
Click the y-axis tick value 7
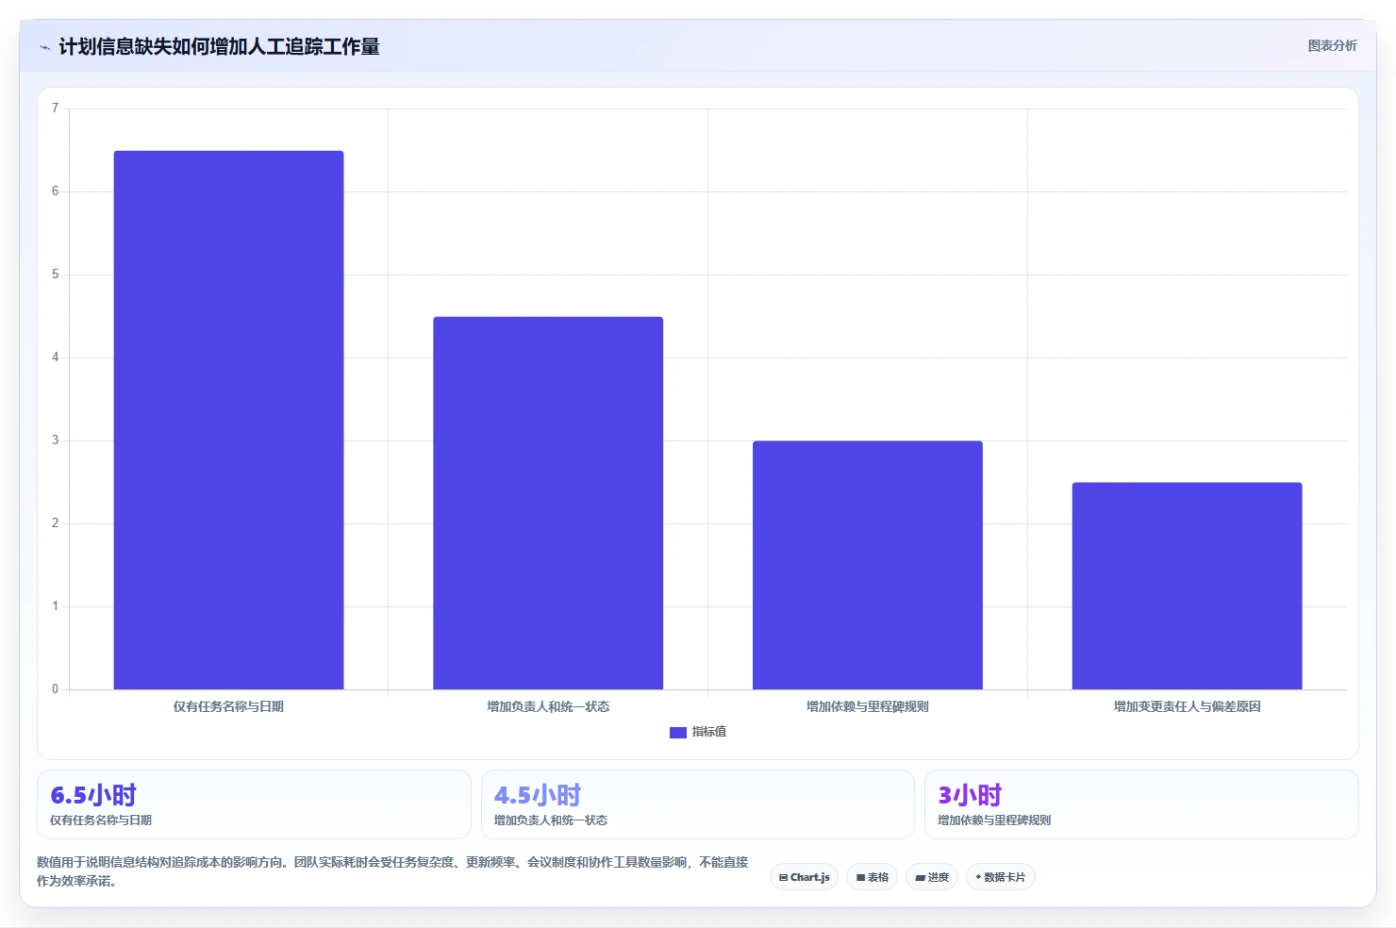pos(55,108)
